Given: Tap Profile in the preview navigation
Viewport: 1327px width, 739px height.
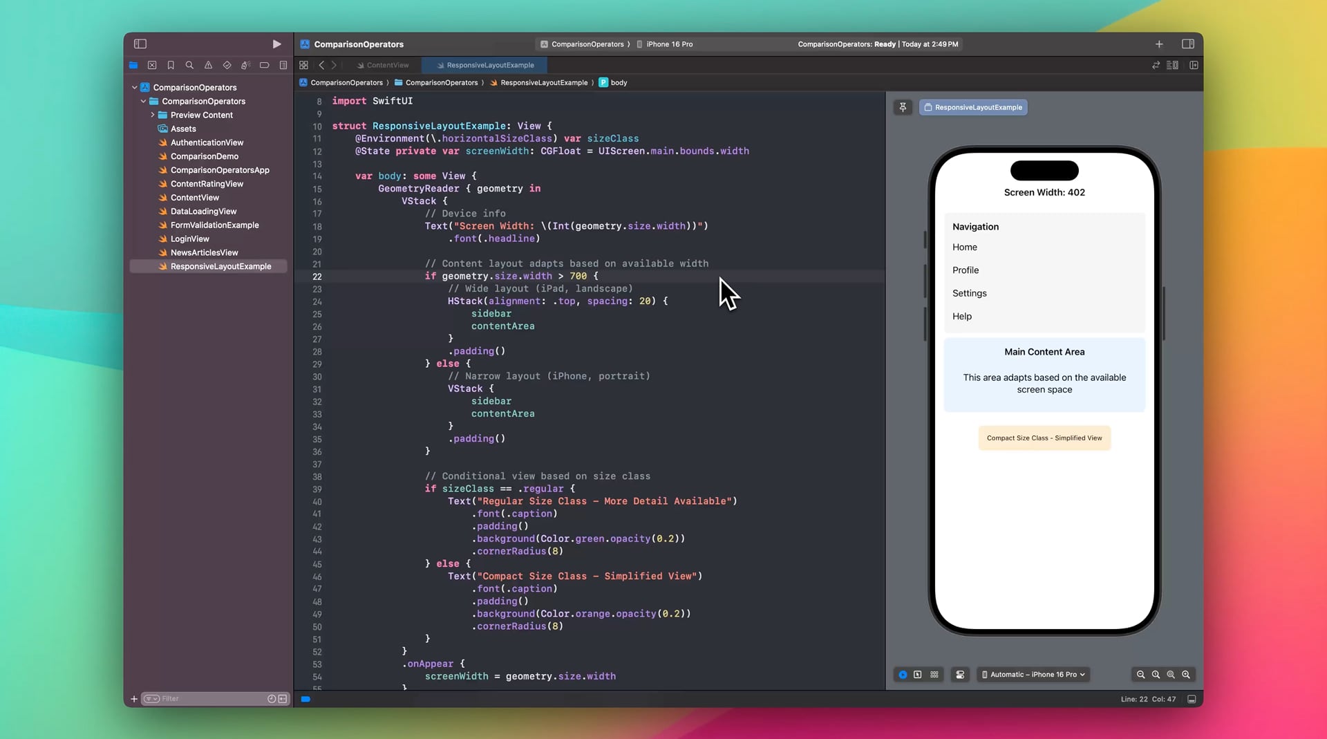Looking at the screenshot, I should [966, 270].
